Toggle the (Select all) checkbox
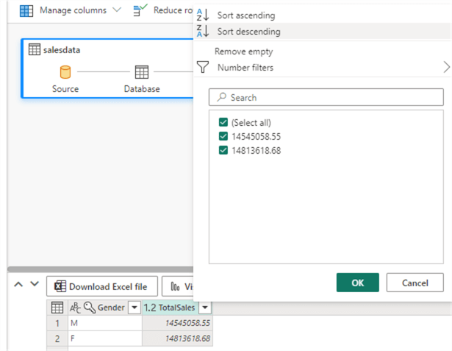 pyautogui.click(x=223, y=123)
